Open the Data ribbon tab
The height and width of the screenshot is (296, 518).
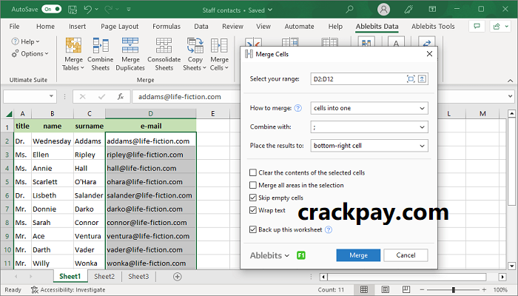(x=201, y=27)
